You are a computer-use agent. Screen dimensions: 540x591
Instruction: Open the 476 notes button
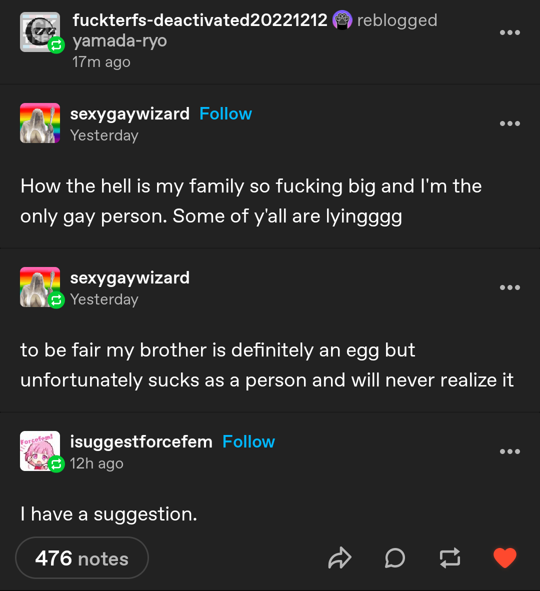pyautogui.click(x=82, y=558)
